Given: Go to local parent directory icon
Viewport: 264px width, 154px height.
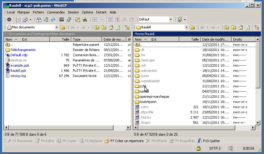Looking at the screenshot, I should [x=97, y=28].
